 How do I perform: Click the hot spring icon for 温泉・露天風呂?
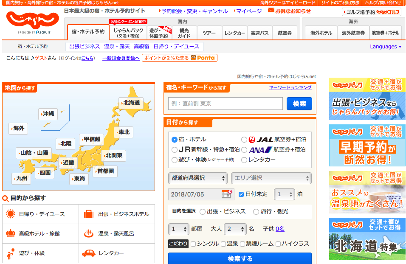[x=89, y=233]
